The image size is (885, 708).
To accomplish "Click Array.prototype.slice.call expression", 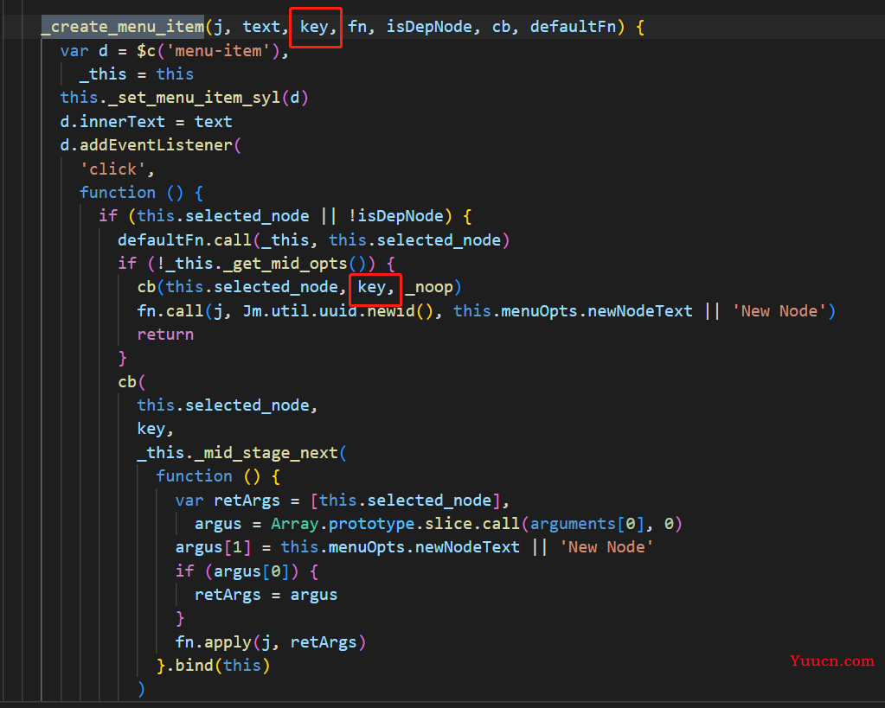I will (395, 524).
